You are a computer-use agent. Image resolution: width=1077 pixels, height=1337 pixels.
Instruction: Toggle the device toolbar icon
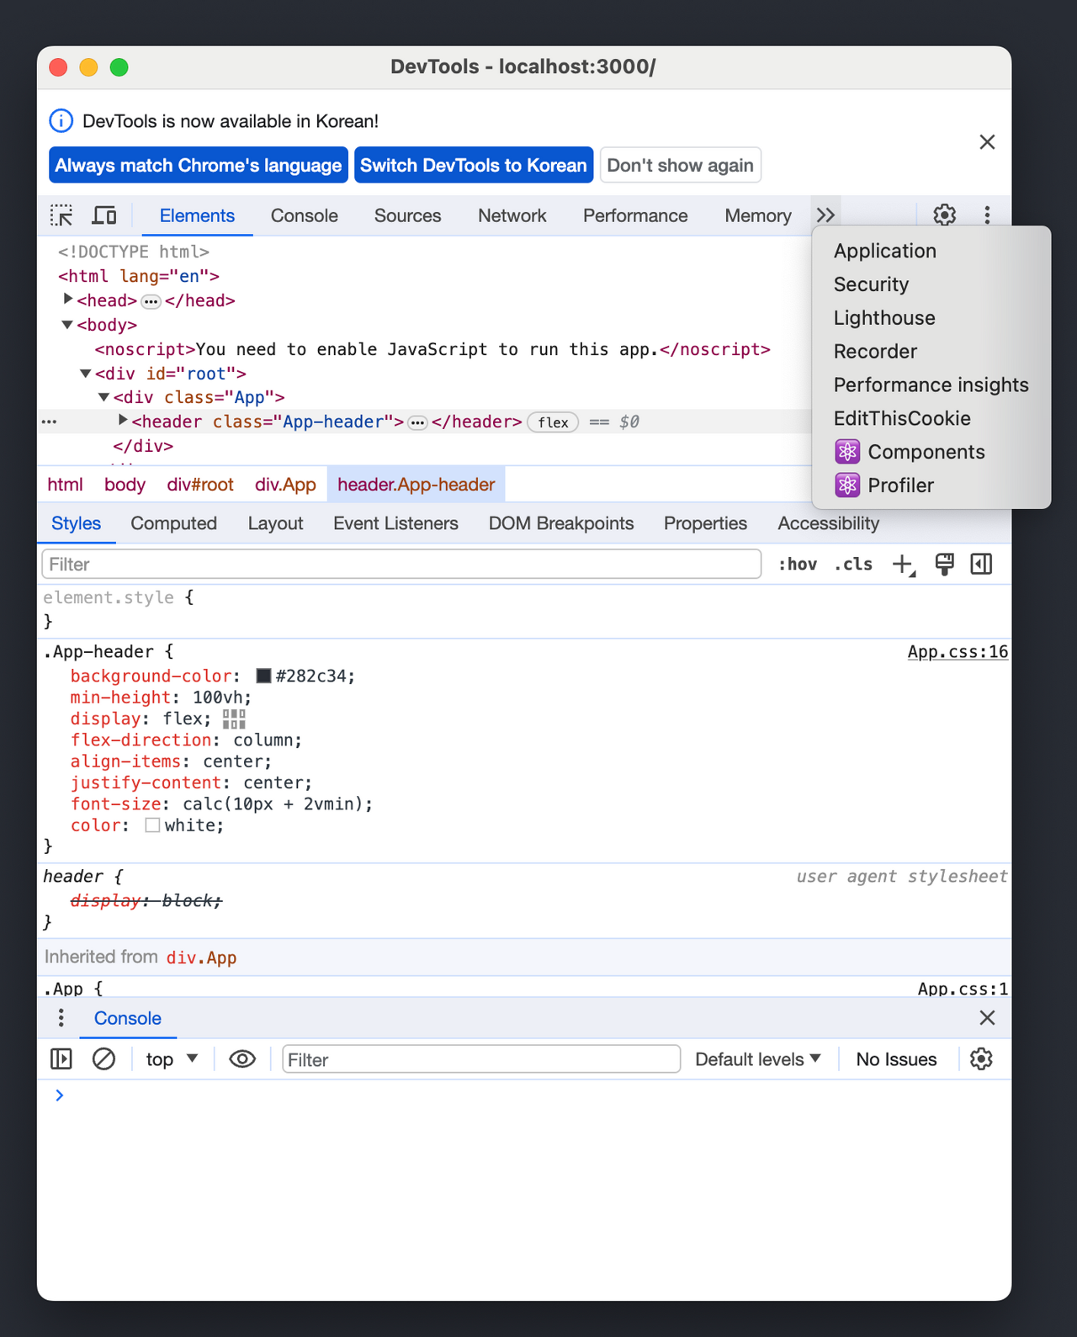pos(104,215)
